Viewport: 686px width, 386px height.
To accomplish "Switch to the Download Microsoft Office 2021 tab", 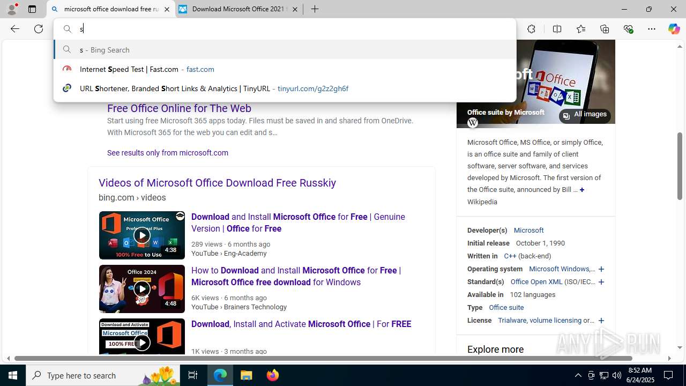I will (x=239, y=9).
